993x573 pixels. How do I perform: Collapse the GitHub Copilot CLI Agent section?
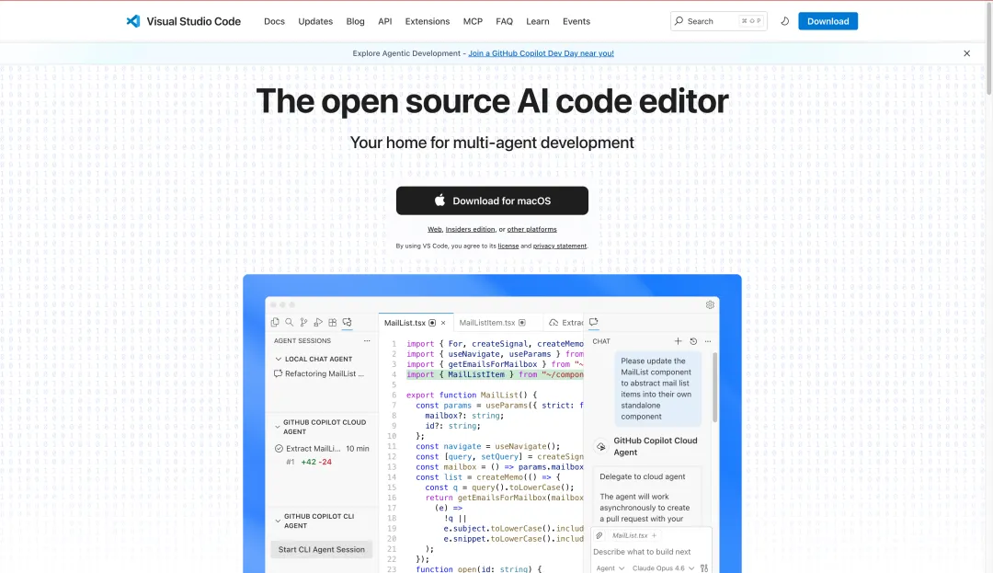pyautogui.click(x=278, y=521)
